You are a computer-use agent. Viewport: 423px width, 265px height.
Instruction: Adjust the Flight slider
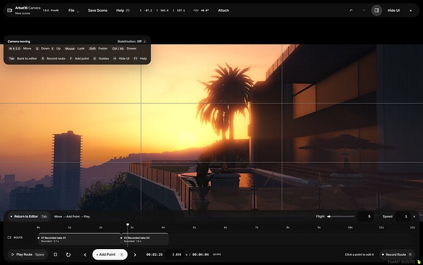coord(341,217)
